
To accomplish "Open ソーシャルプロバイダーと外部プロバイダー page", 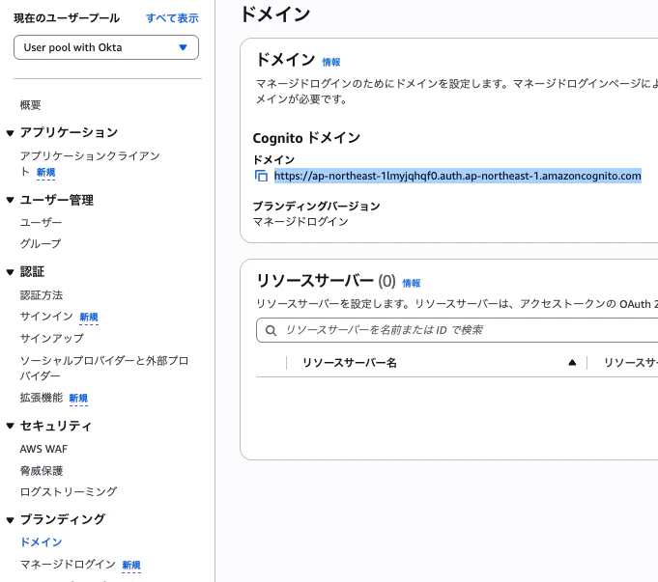I will (x=104, y=368).
